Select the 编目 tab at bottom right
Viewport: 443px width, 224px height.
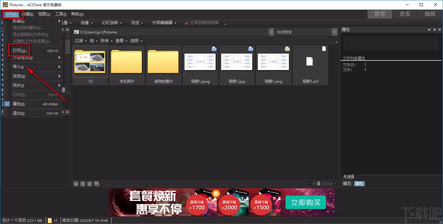point(347,183)
